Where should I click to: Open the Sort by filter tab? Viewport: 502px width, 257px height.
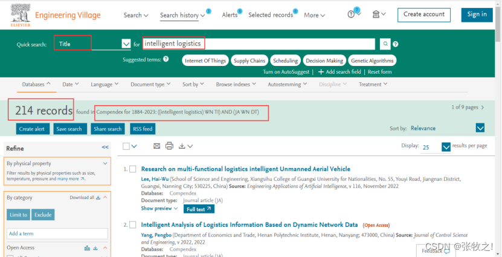click(x=193, y=84)
